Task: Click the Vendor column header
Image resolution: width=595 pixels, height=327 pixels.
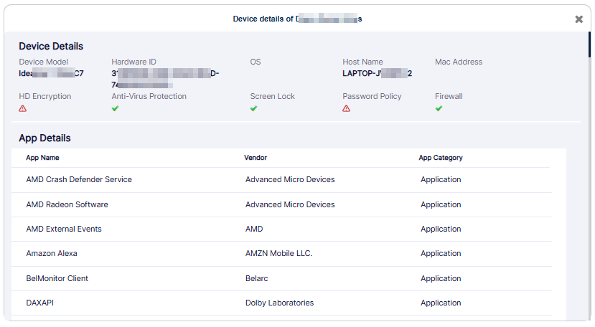Action: (x=256, y=158)
